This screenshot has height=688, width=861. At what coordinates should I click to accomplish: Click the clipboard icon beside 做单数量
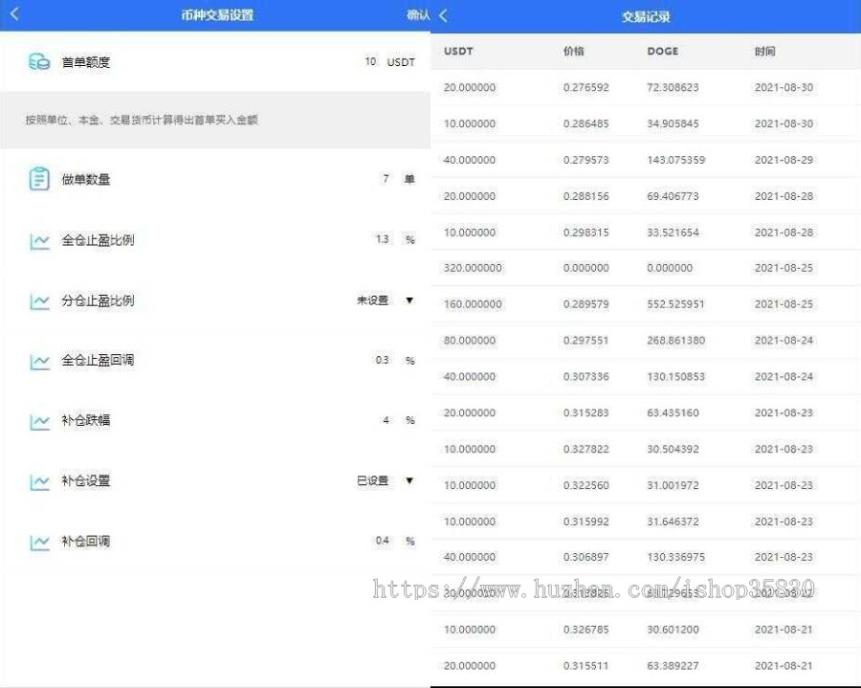coord(39,179)
